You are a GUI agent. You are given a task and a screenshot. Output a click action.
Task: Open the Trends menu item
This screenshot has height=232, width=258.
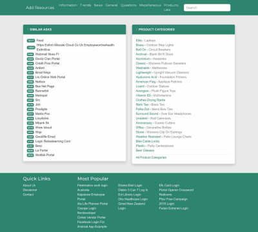coord(86,5)
